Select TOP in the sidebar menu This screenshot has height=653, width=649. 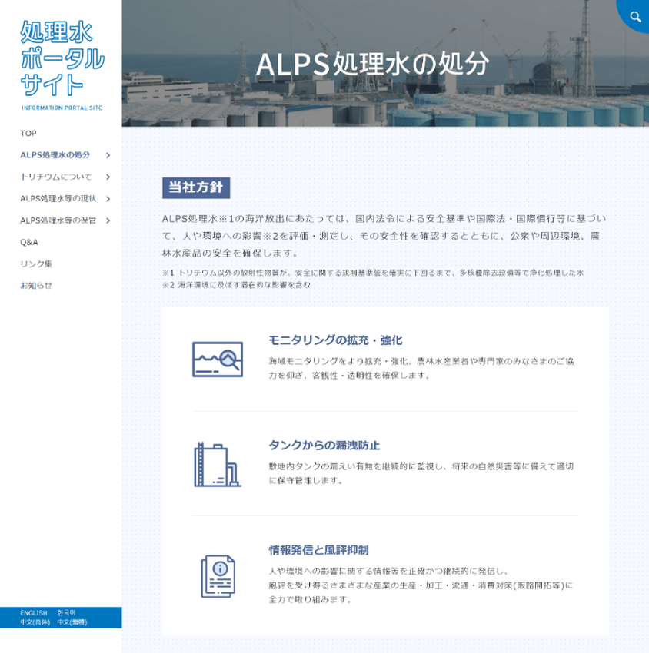29,133
